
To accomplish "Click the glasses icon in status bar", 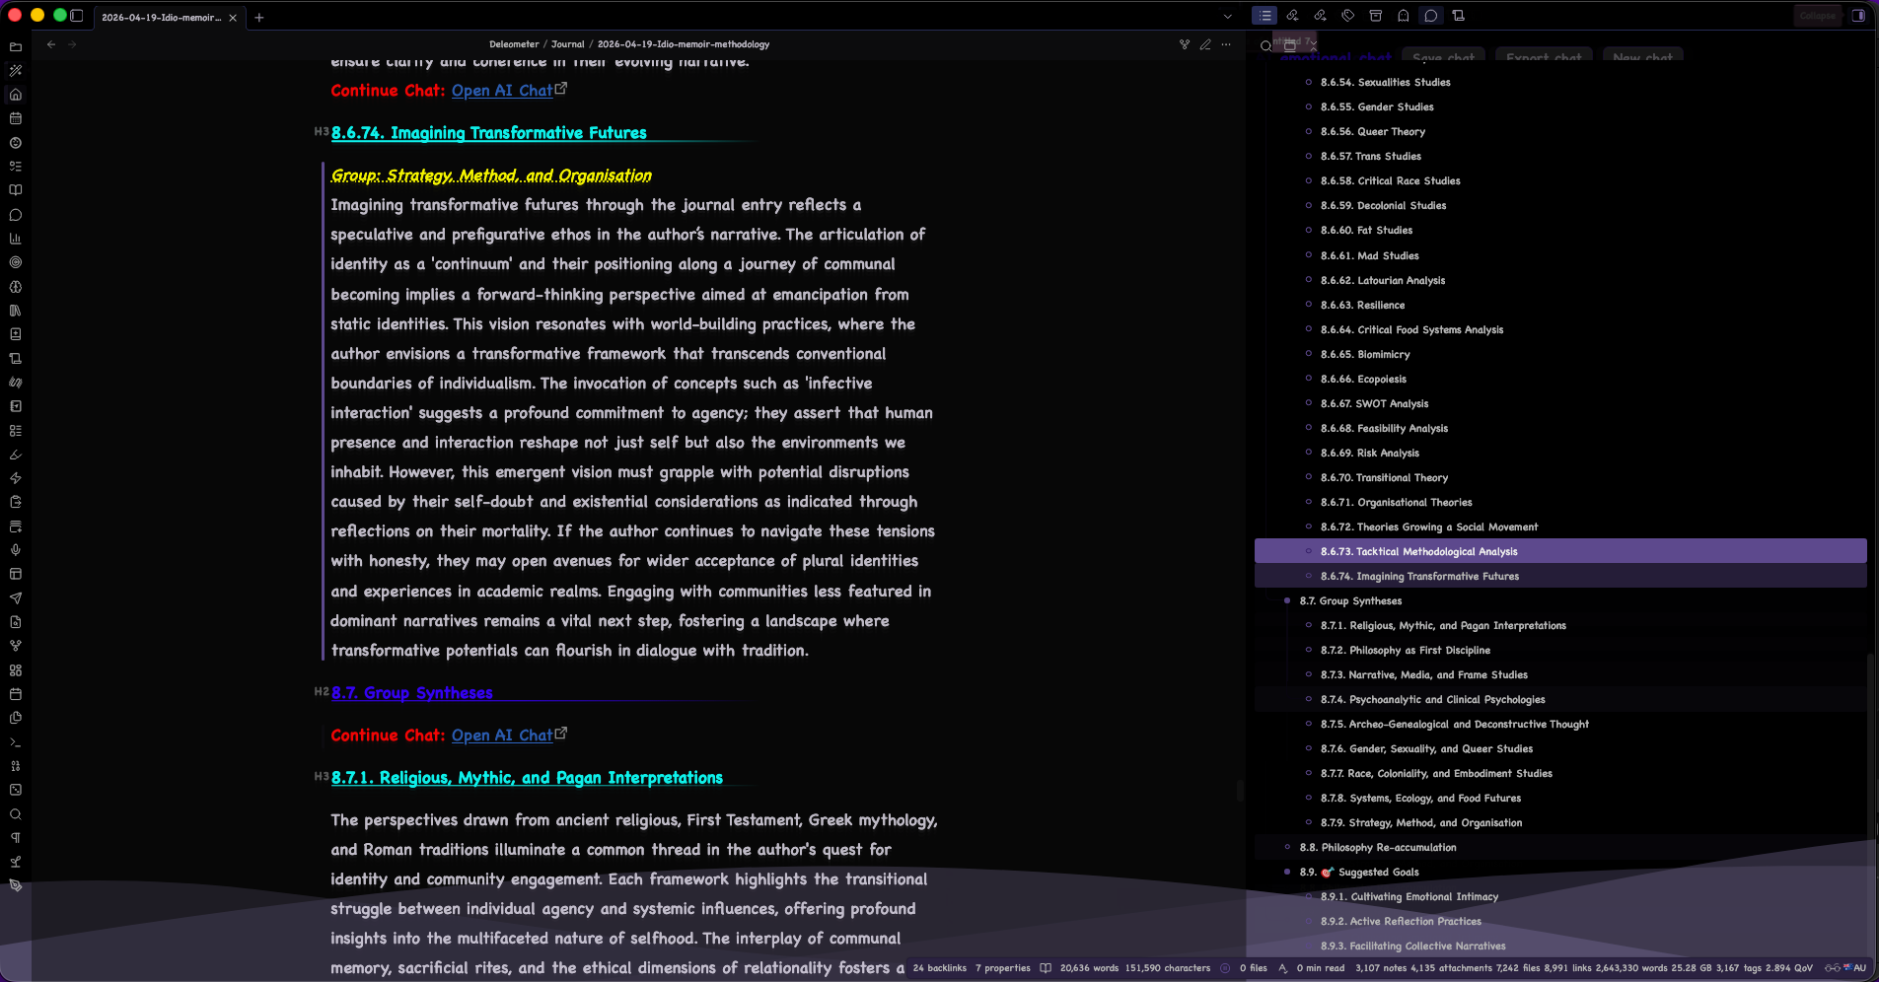I will coord(1832,968).
